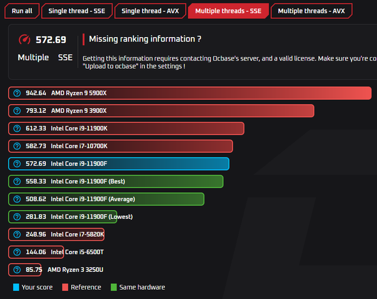Select the AMD Ryzen 9 3900X score bar
This screenshot has width=377, height=299.
(161, 111)
